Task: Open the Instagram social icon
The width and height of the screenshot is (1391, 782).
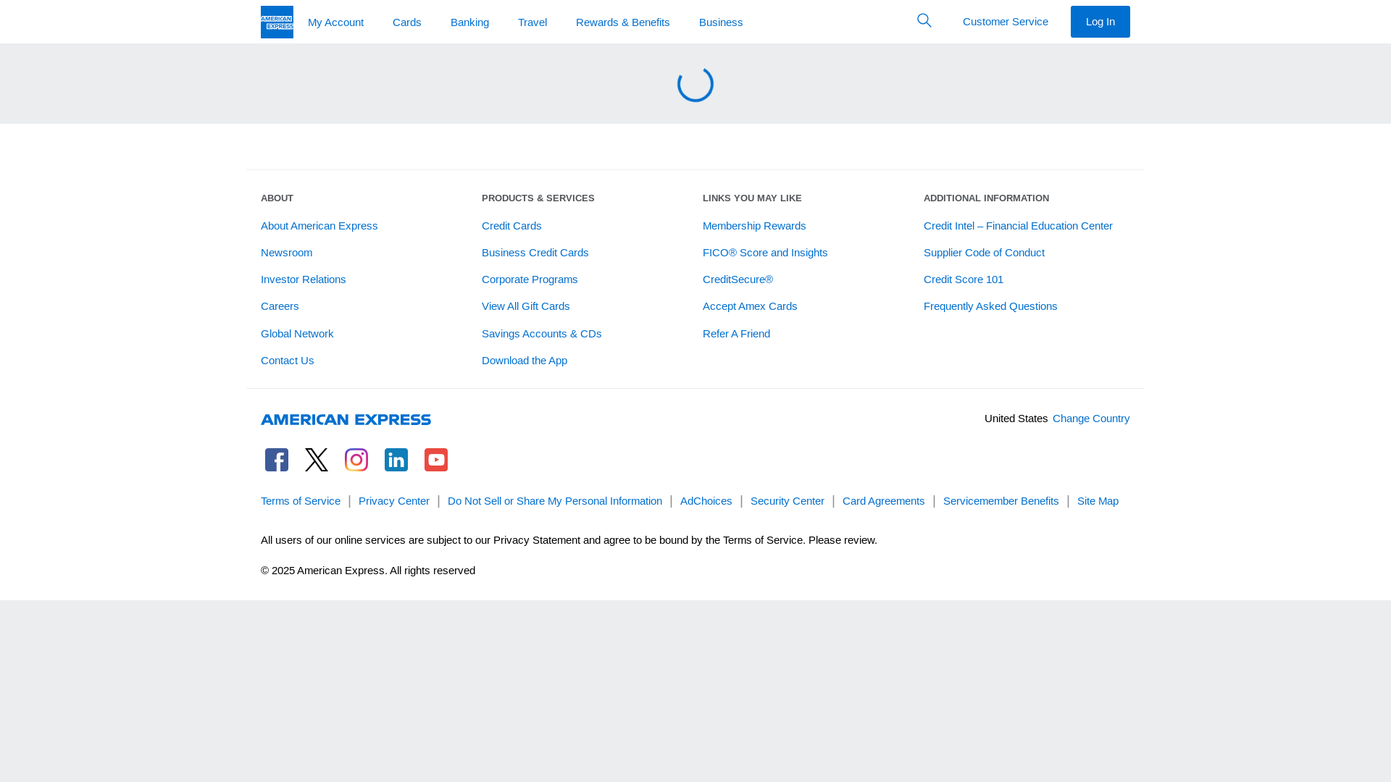Action: point(356,460)
